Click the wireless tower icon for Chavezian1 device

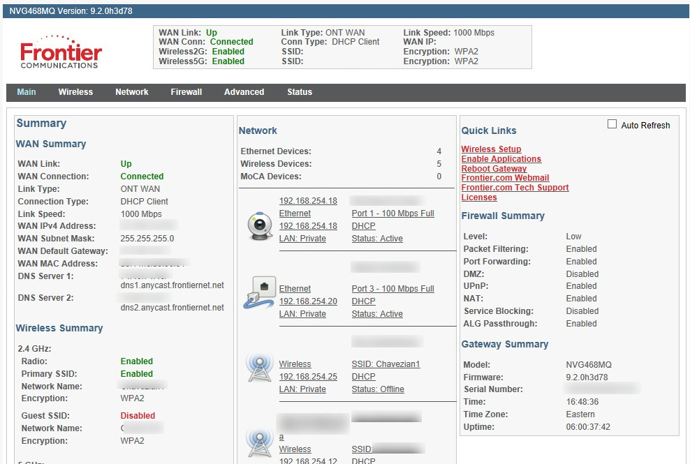tap(260, 367)
